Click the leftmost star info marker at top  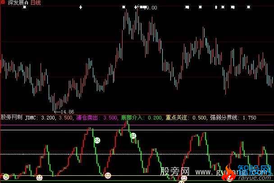pos(25,7)
